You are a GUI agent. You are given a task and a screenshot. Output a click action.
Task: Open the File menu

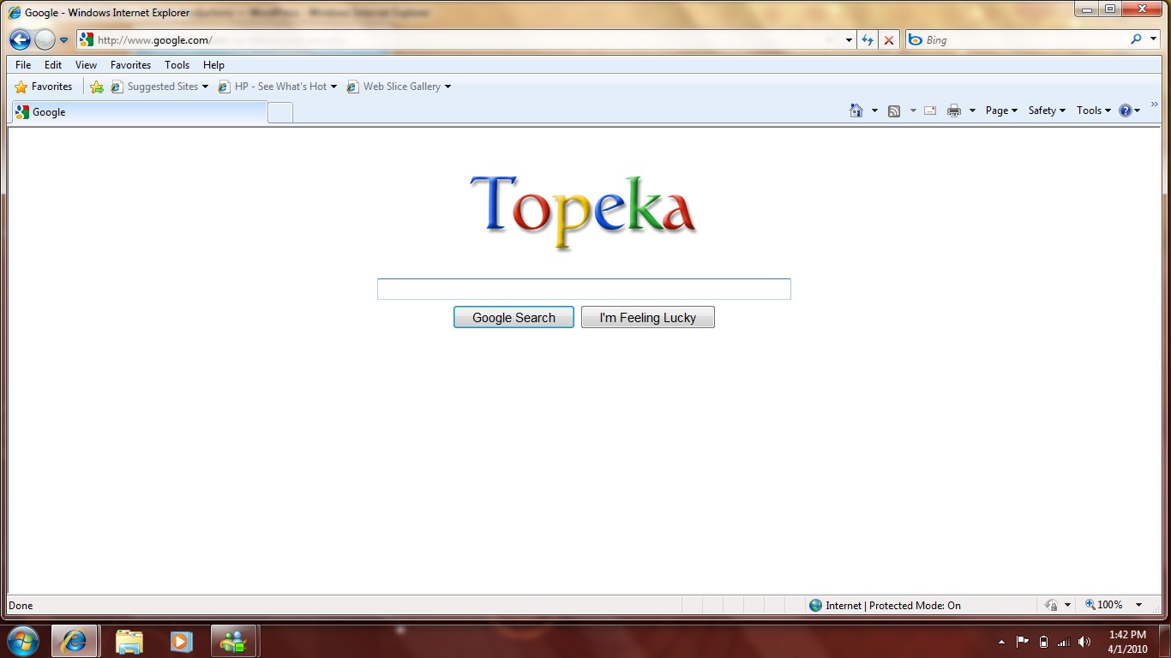point(23,65)
